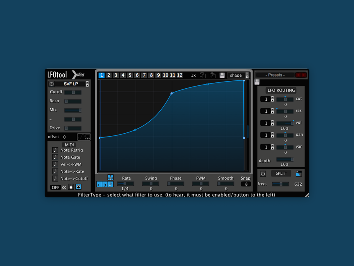Select LFO graph tab 5
The width and height of the screenshot is (354, 266).
click(130, 75)
